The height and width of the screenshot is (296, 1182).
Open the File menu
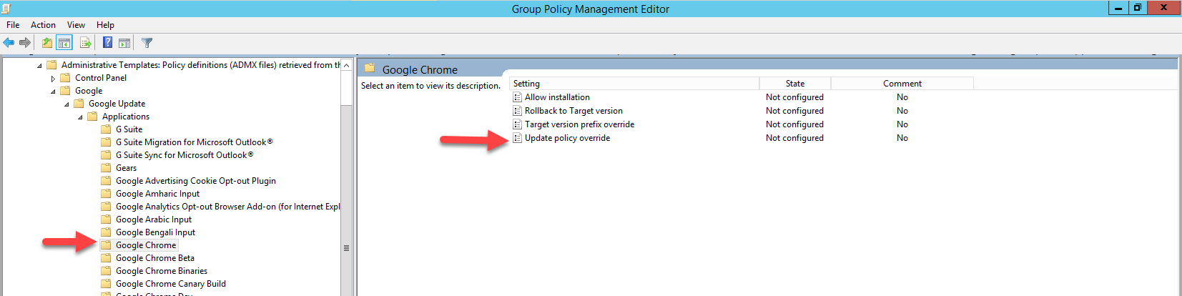coord(13,24)
